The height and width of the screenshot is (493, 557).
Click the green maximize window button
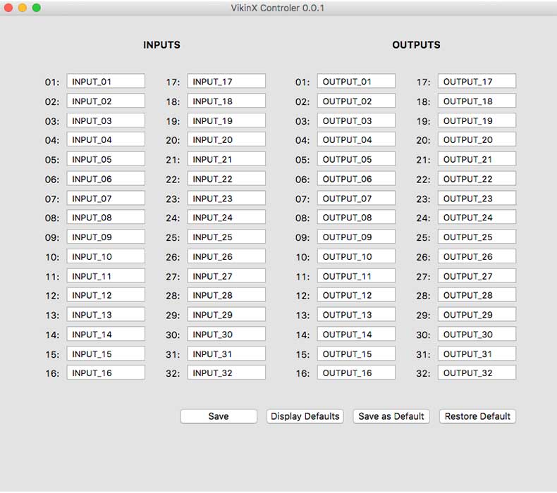click(x=37, y=8)
